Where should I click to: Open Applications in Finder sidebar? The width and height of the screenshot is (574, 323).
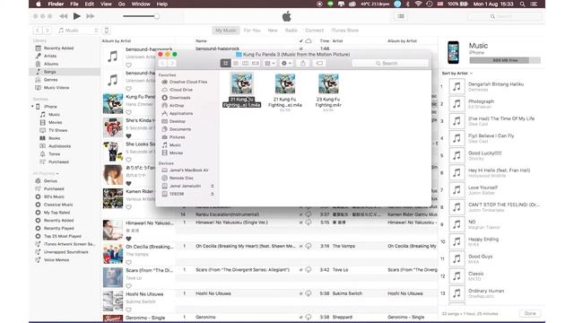pos(178,114)
